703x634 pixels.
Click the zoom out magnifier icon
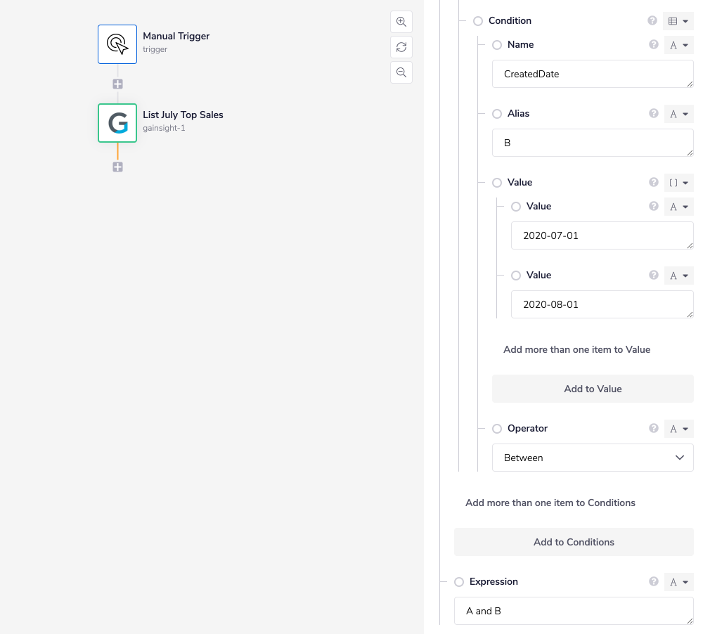[x=401, y=72]
